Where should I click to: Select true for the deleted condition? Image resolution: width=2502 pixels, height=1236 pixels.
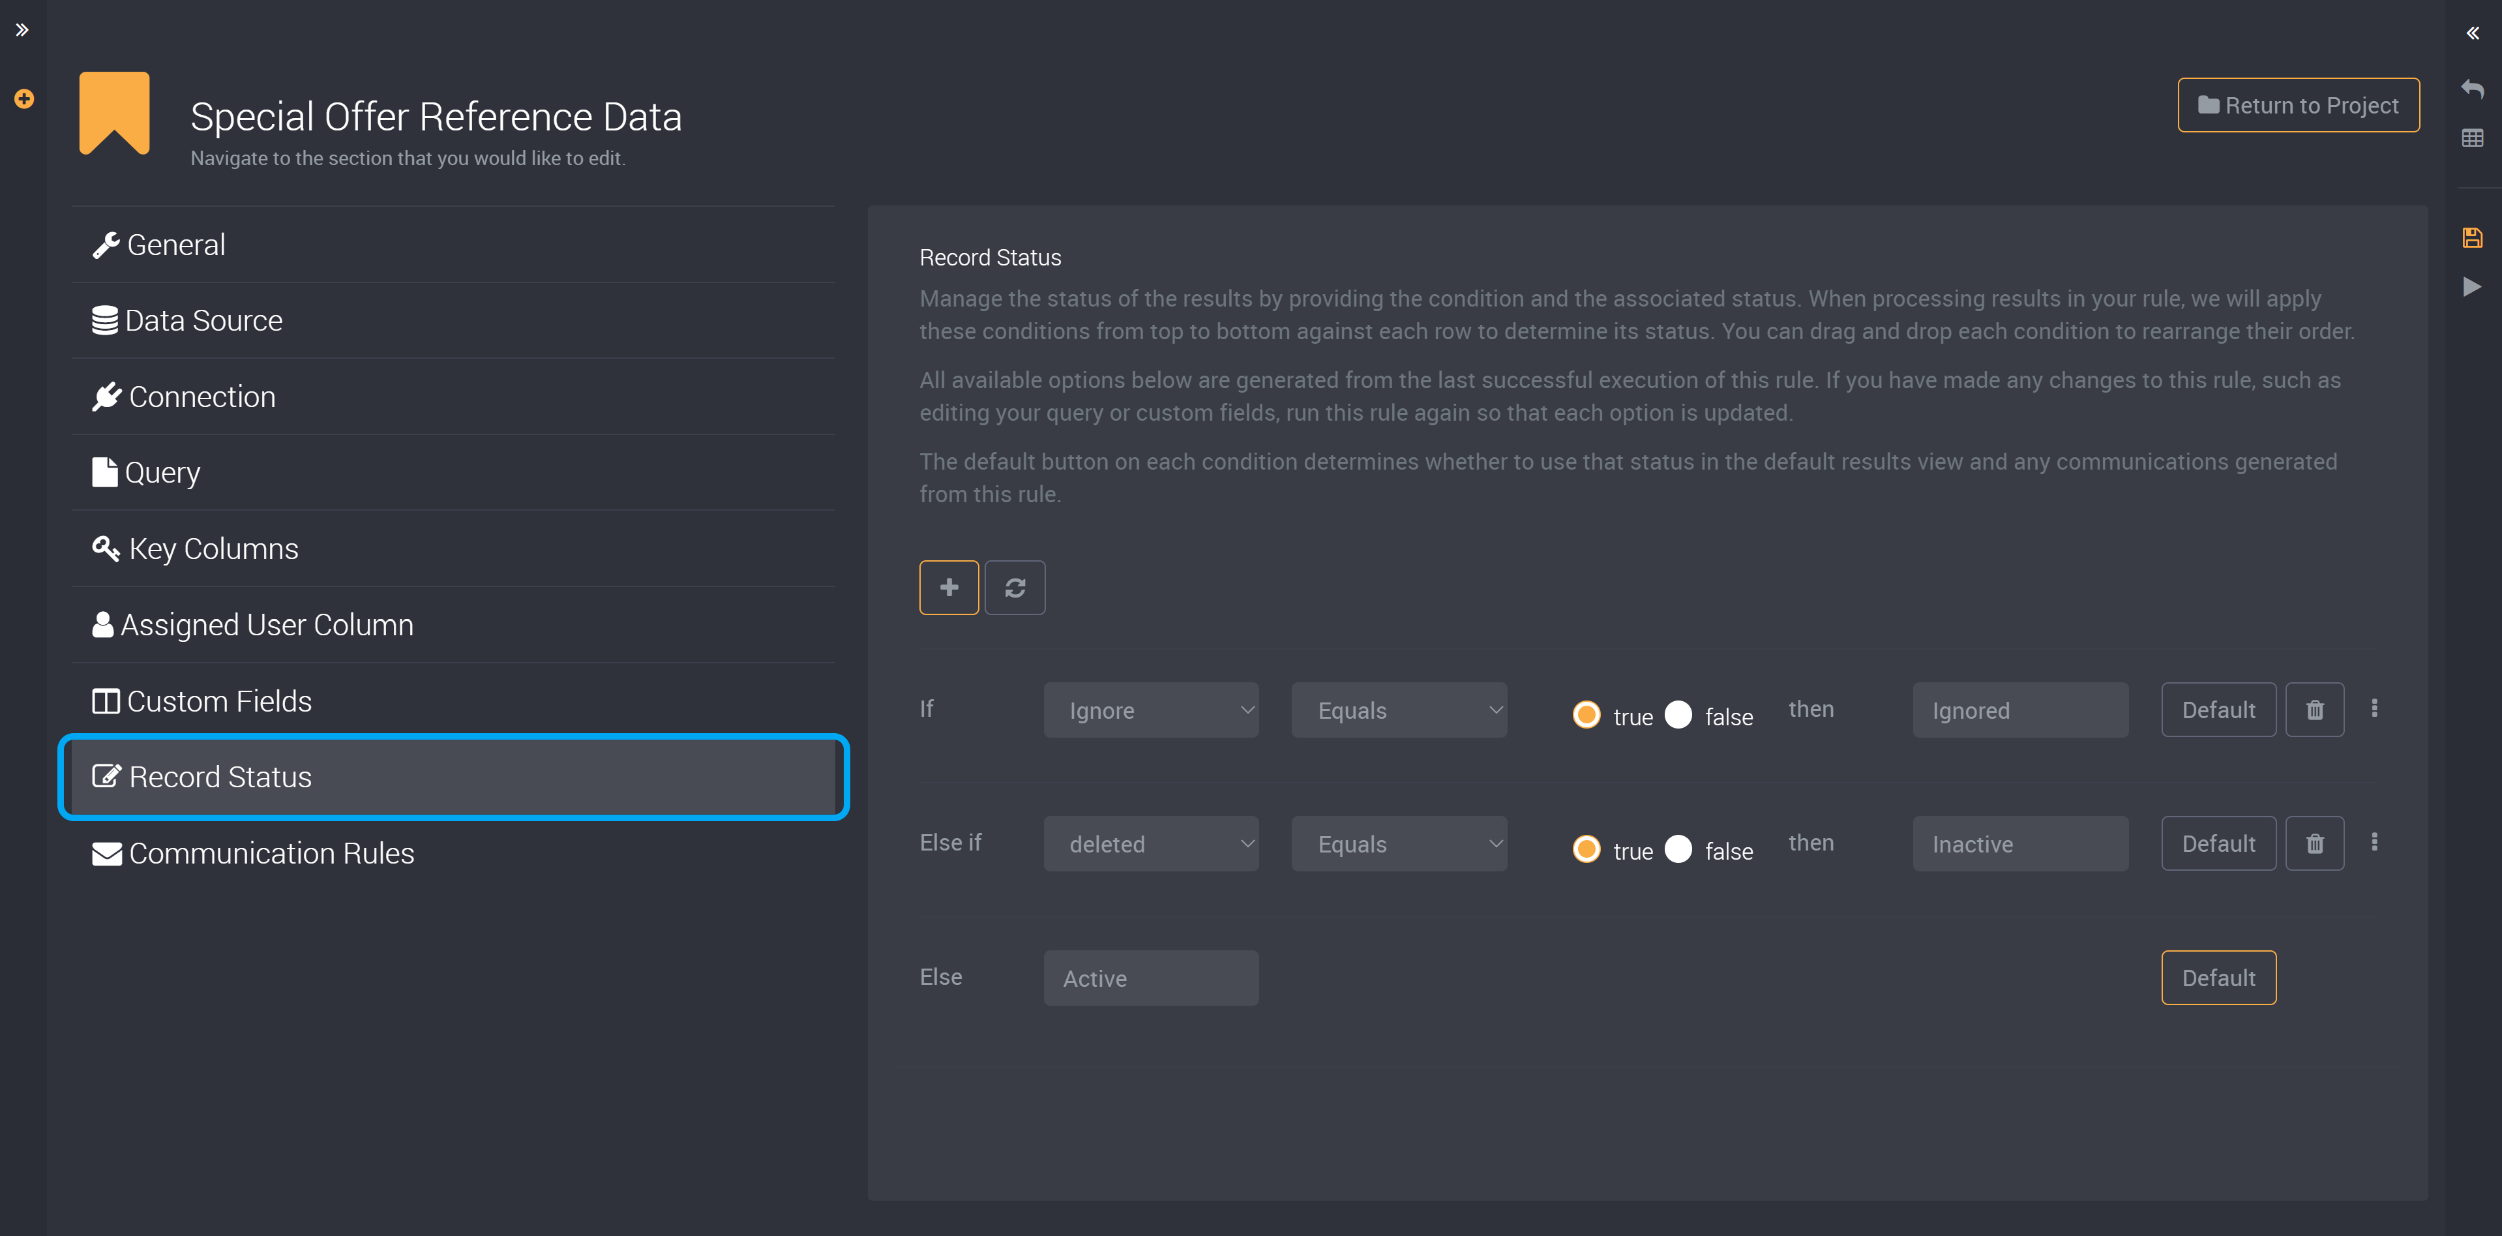coord(1586,849)
